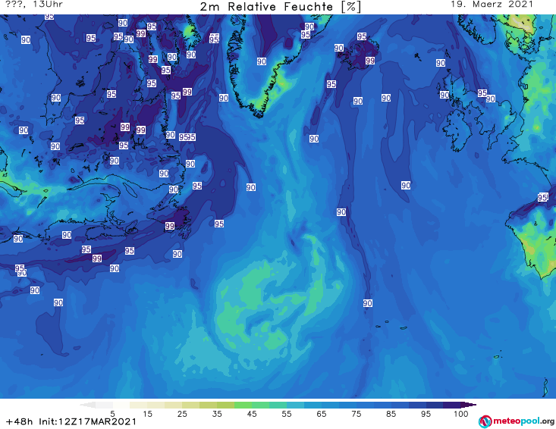556x429 pixels.
Task: Click the meteopool.org logo
Action: pos(517,421)
